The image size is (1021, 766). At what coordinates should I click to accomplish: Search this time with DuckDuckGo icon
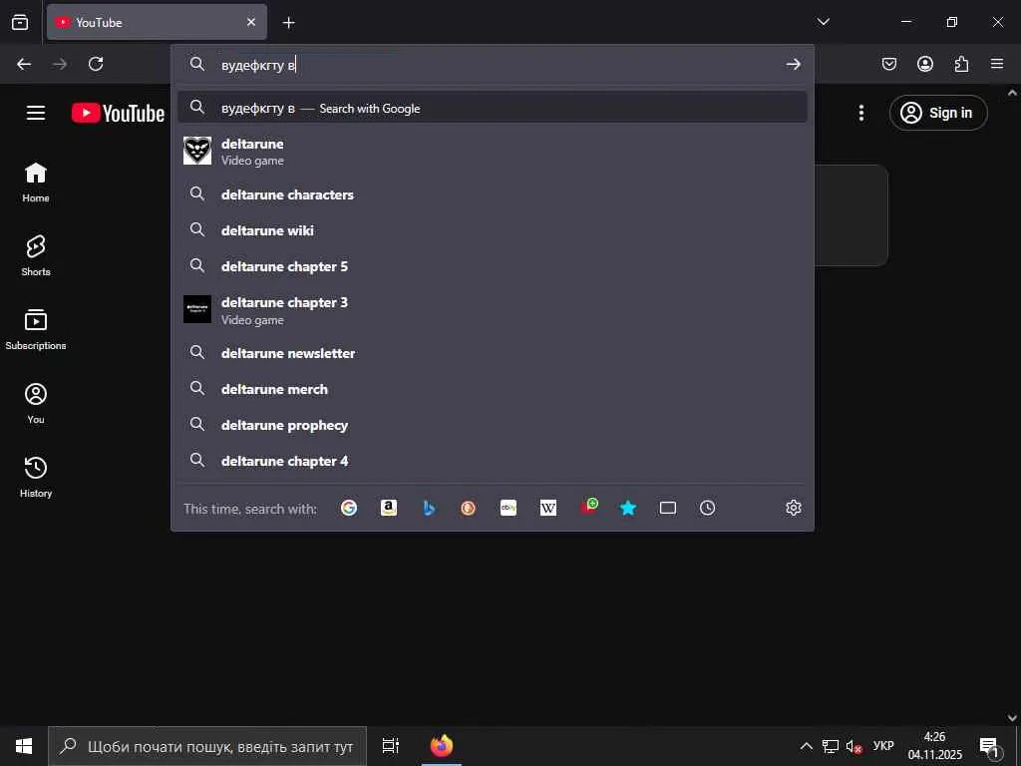pos(469,508)
